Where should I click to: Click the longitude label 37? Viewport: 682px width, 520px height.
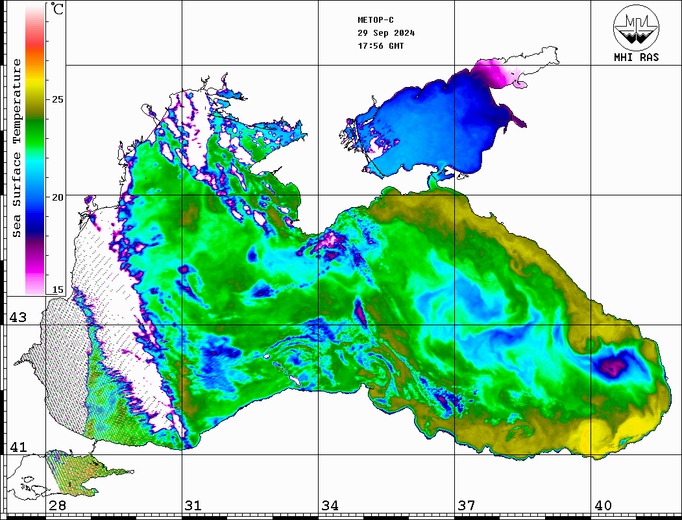coord(467,506)
